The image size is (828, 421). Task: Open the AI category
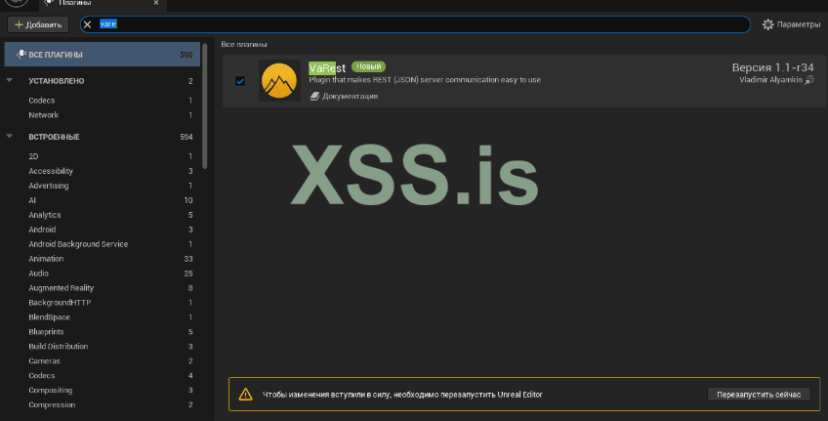pyautogui.click(x=32, y=200)
